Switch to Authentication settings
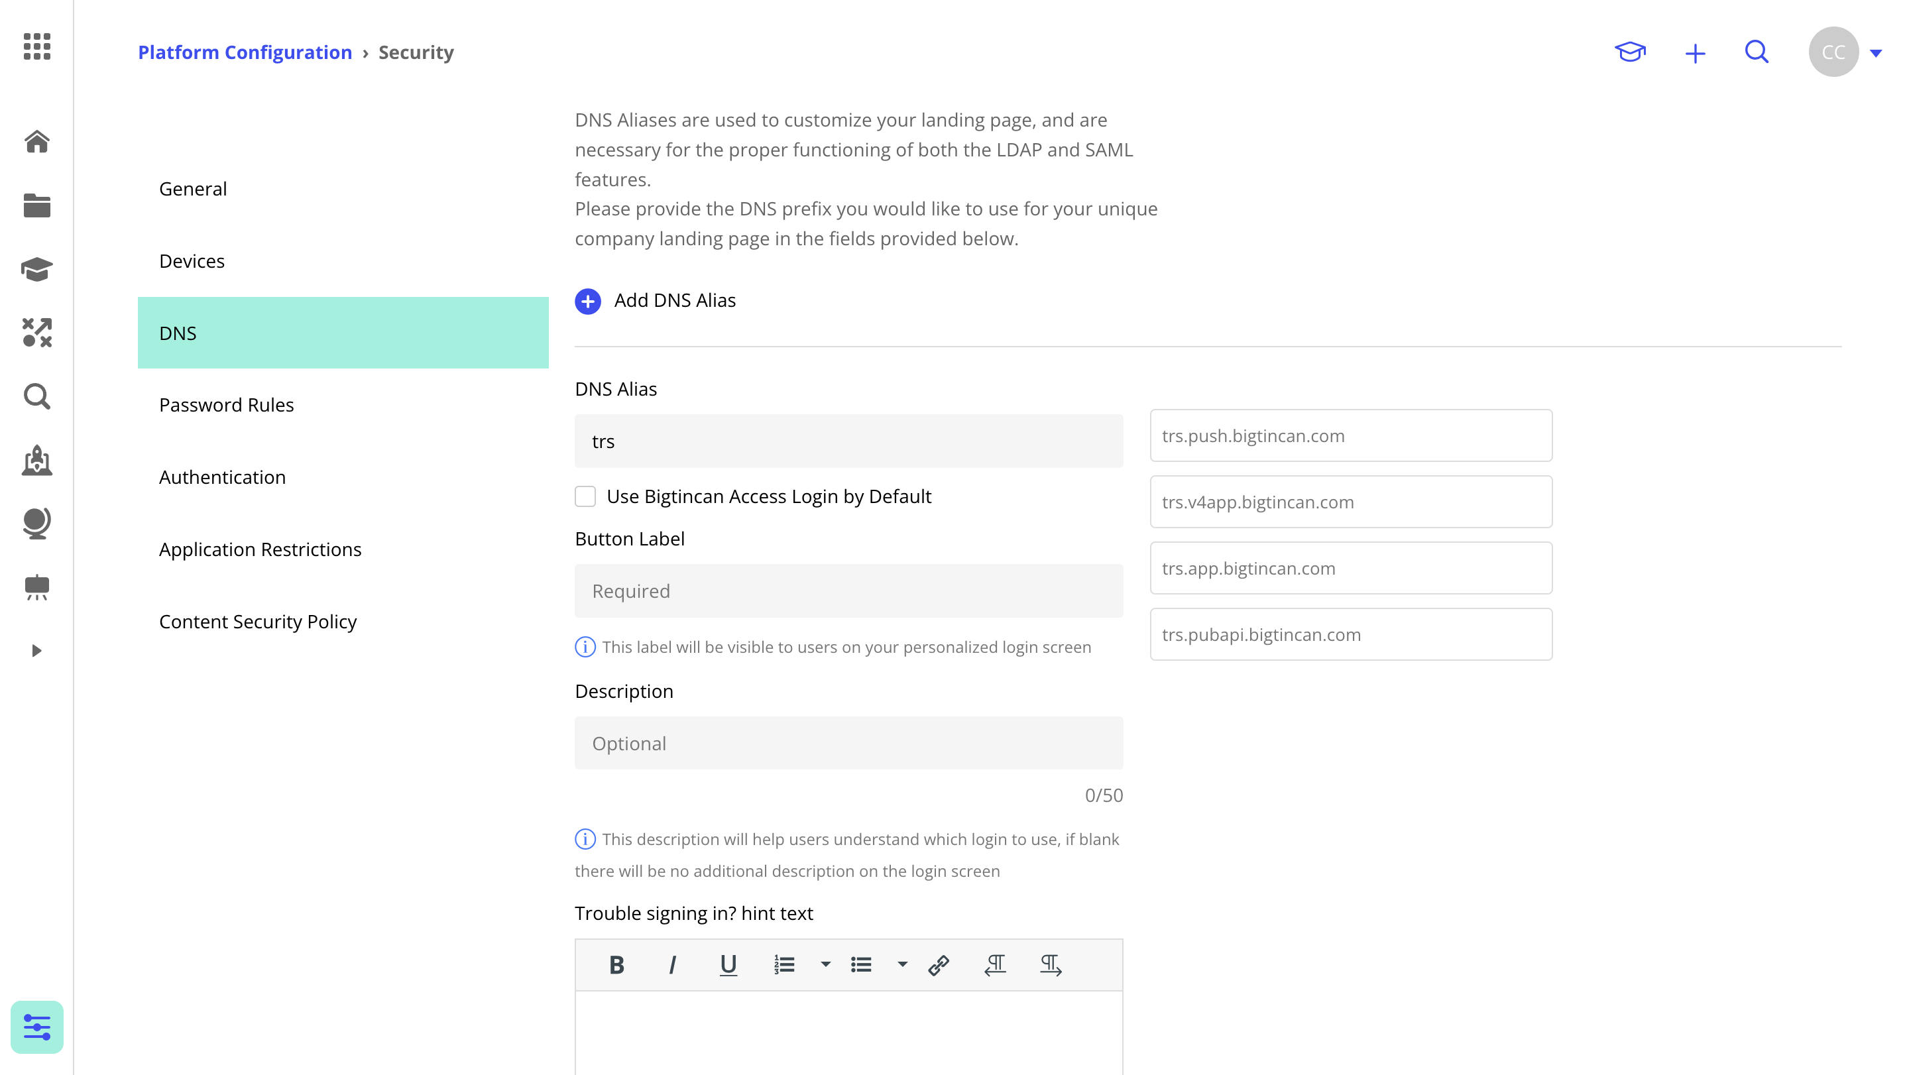Screen dimensions: 1909x1075 click(221, 477)
